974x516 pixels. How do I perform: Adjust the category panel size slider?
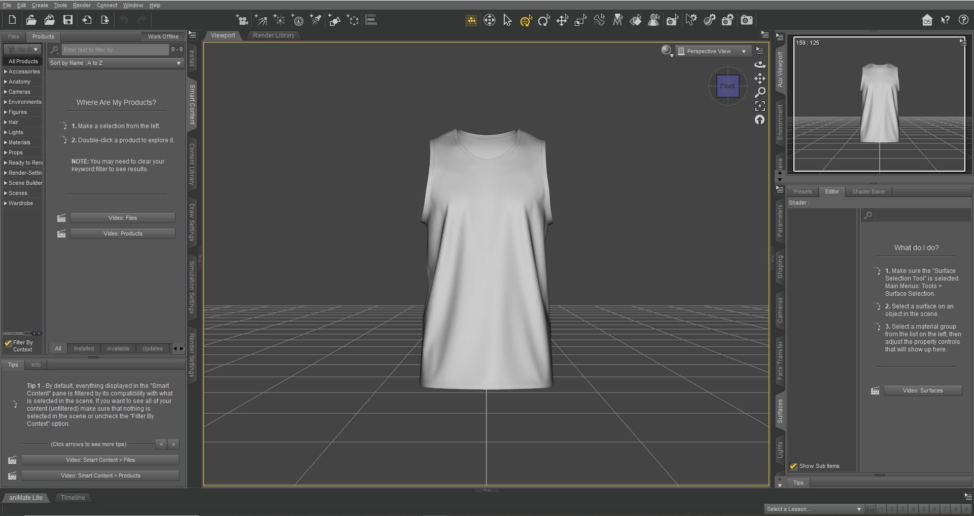click(x=22, y=333)
